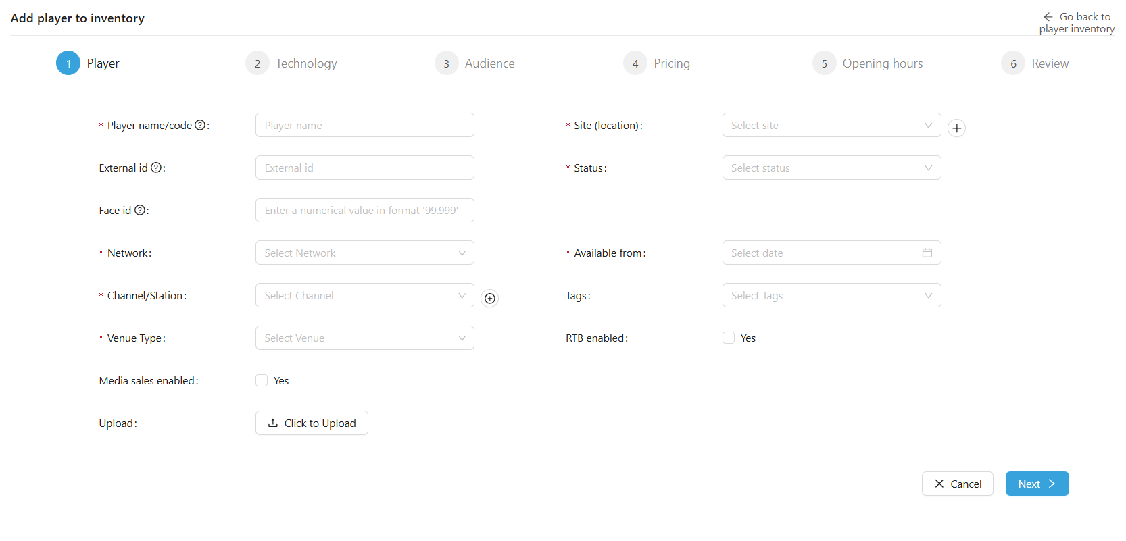Click the circled plus beside Channel dropdown
Viewport: 1126px width, 541px height.
click(x=490, y=298)
